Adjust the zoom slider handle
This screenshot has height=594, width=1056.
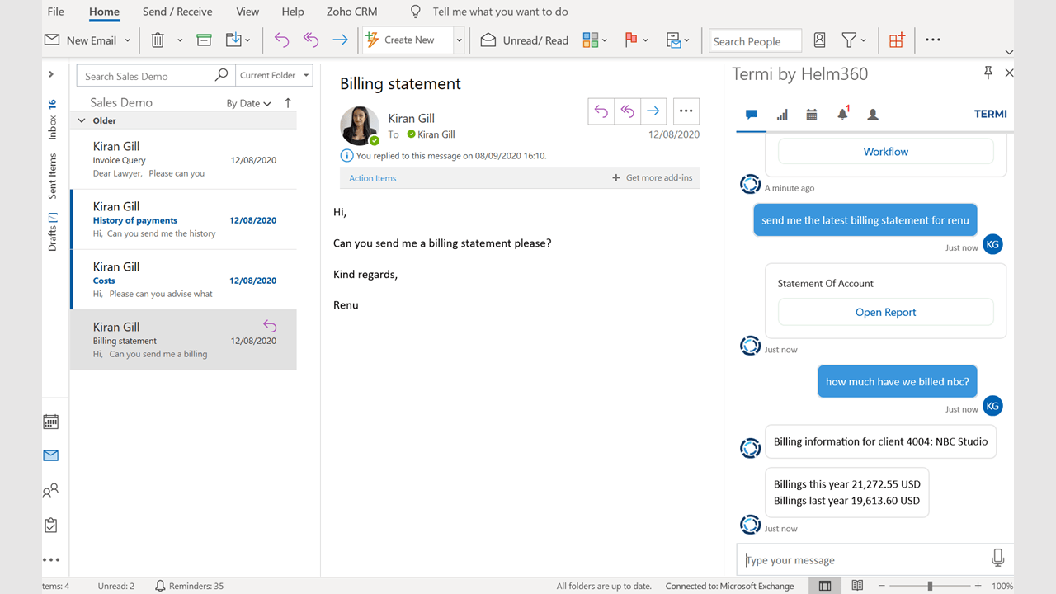click(930, 586)
